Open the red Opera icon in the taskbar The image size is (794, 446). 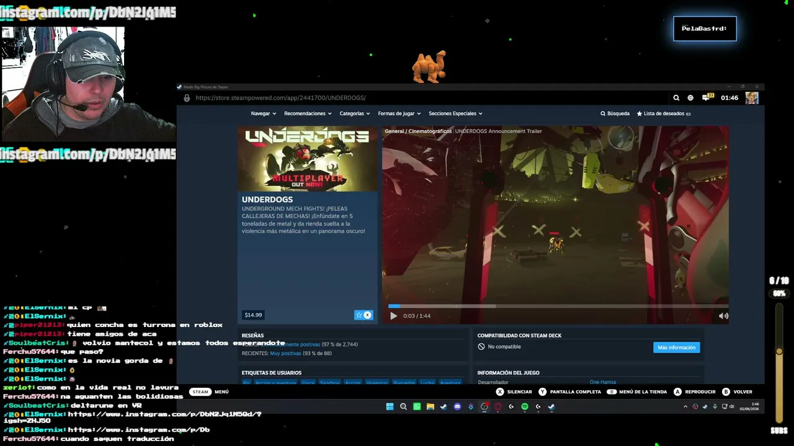click(497, 407)
